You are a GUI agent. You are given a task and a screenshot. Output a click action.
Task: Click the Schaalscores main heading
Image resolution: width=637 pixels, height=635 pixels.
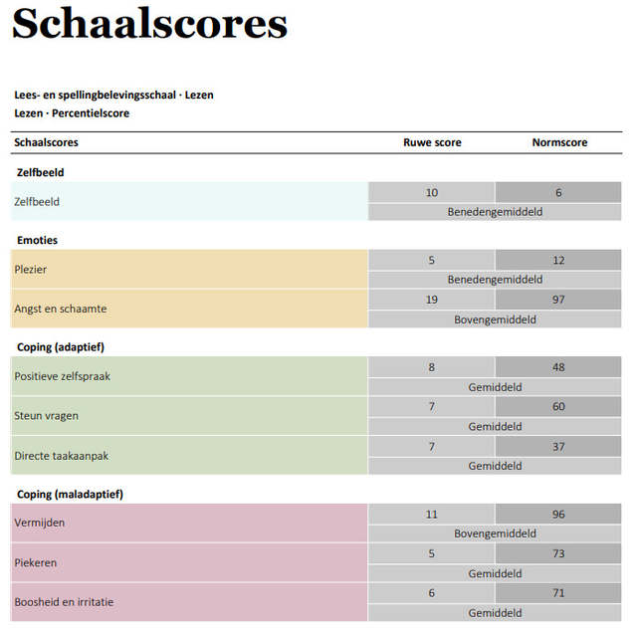pyautogui.click(x=149, y=23)
